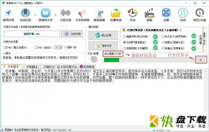Switch to the 视频教程 tab

(87, 67)
